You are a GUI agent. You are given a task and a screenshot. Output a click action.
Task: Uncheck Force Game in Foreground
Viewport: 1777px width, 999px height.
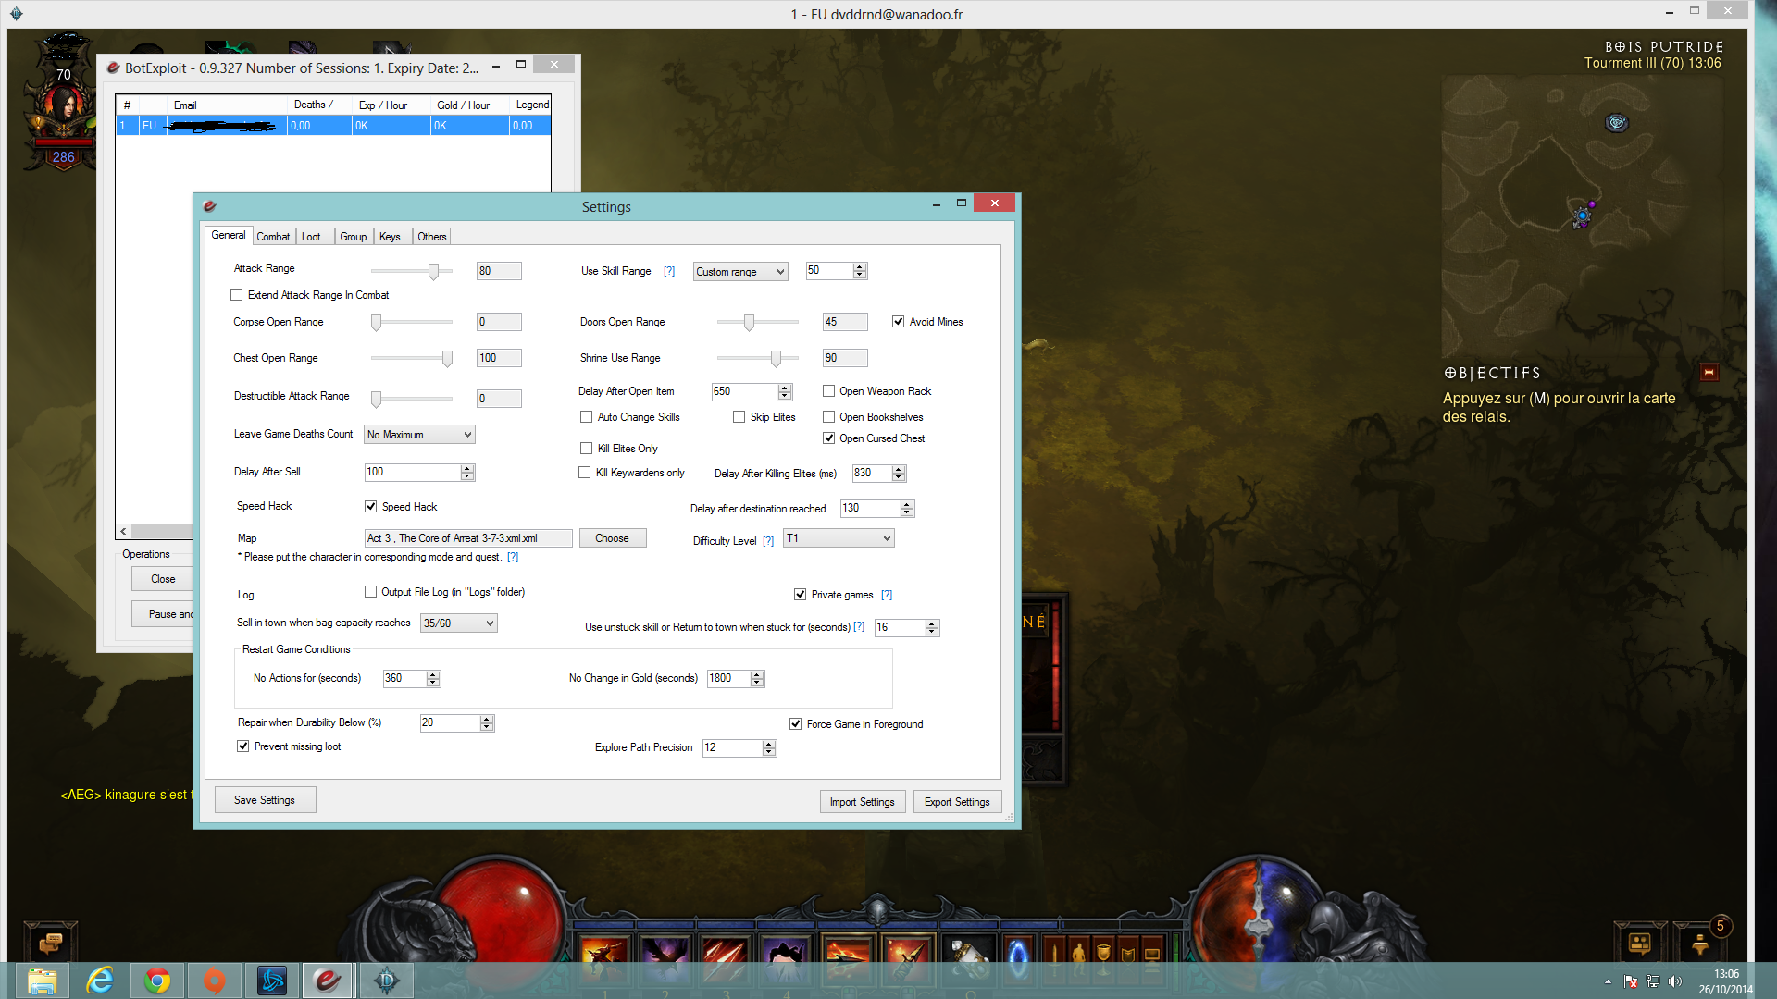(x=795, y=724)
